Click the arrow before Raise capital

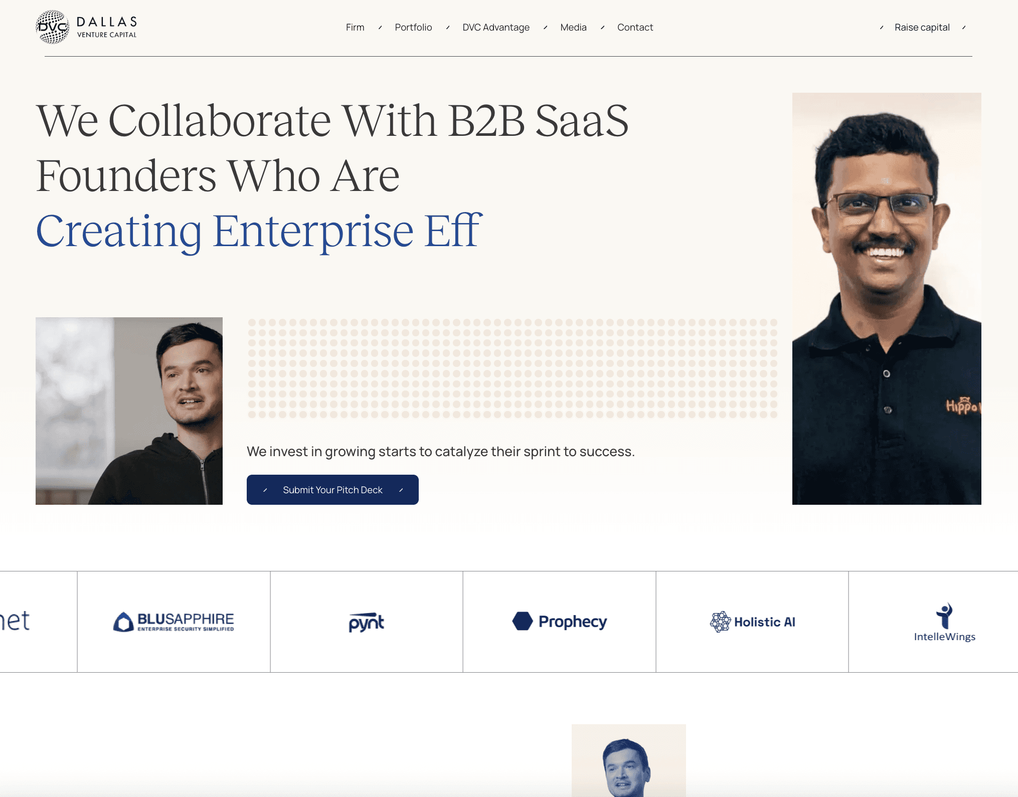[882, 28]
